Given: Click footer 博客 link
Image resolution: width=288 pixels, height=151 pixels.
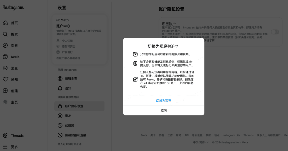Looking at the screenshot, I should 162,135.
